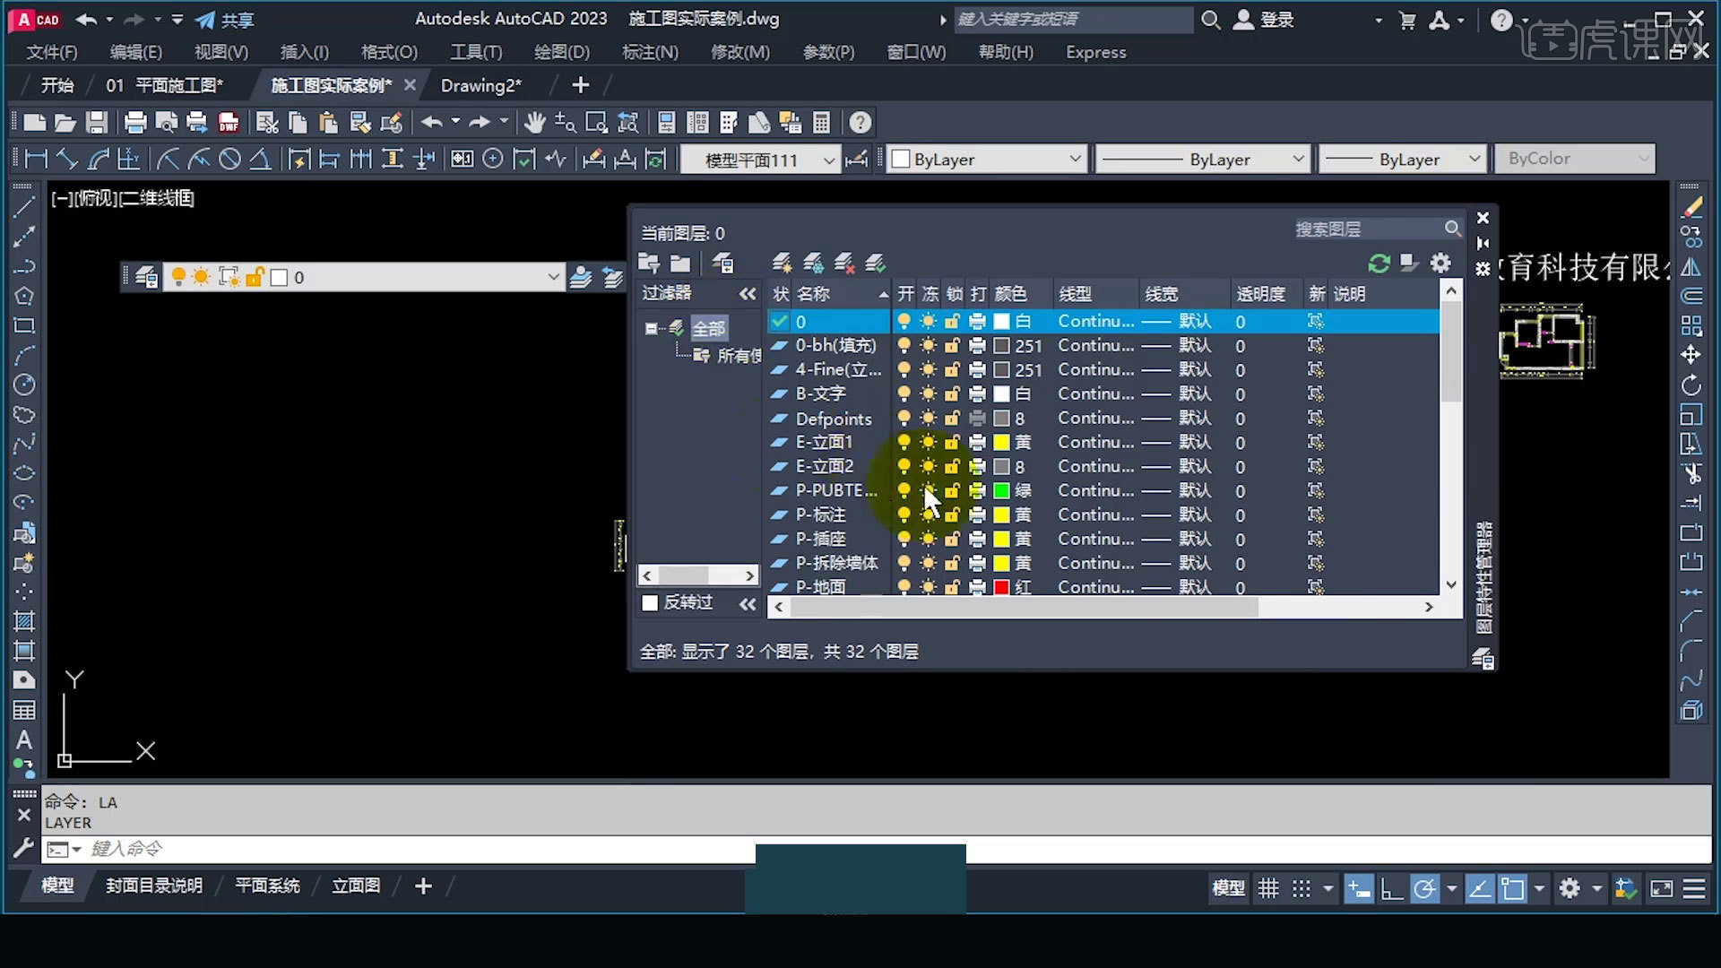
Task: Open layer manager settings gear icon
Action: tap(1440, 263)
